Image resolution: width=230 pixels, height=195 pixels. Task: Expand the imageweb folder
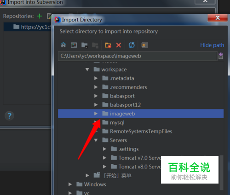click(96, 114)
